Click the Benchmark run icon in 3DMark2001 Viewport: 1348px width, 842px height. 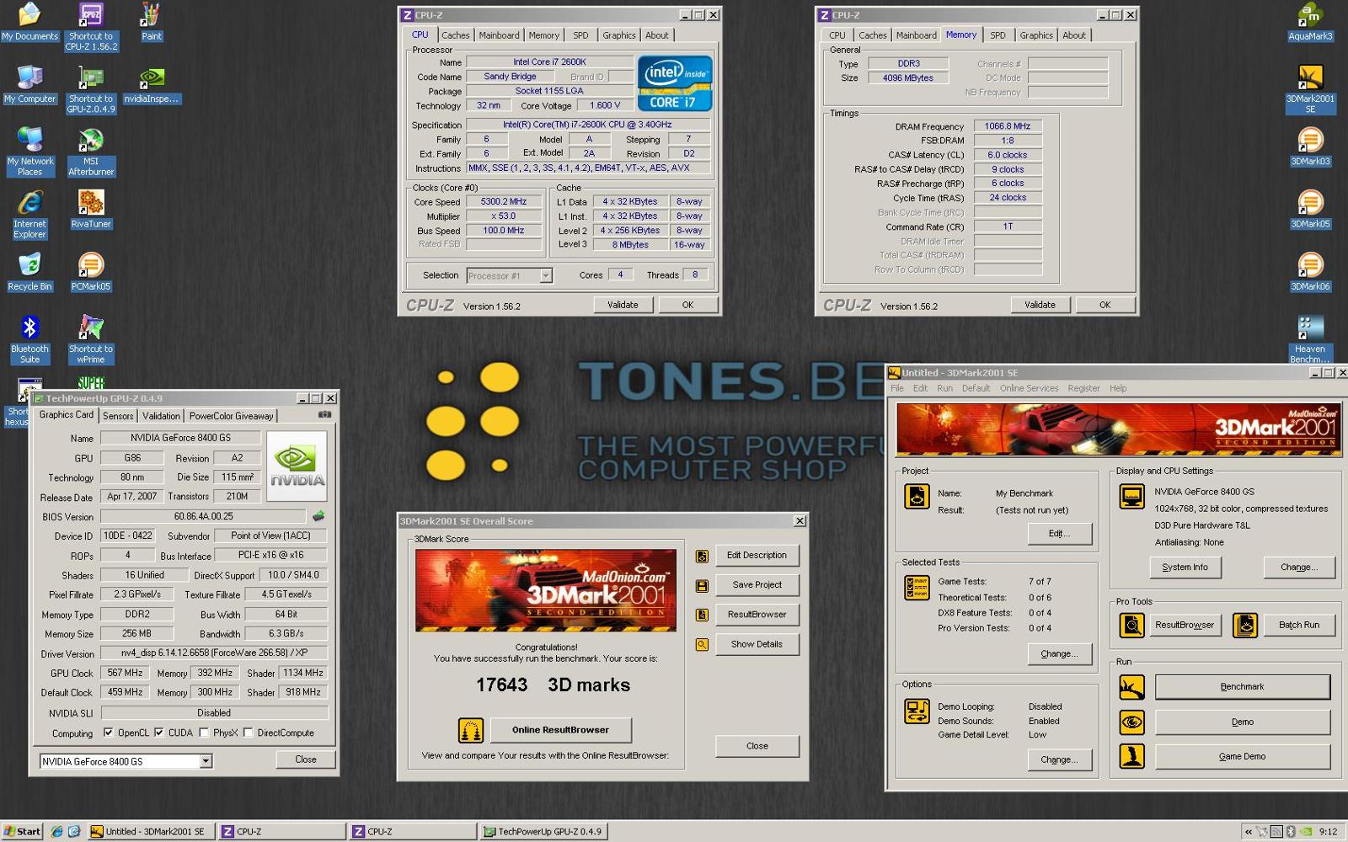click(x=1131, y=687)
